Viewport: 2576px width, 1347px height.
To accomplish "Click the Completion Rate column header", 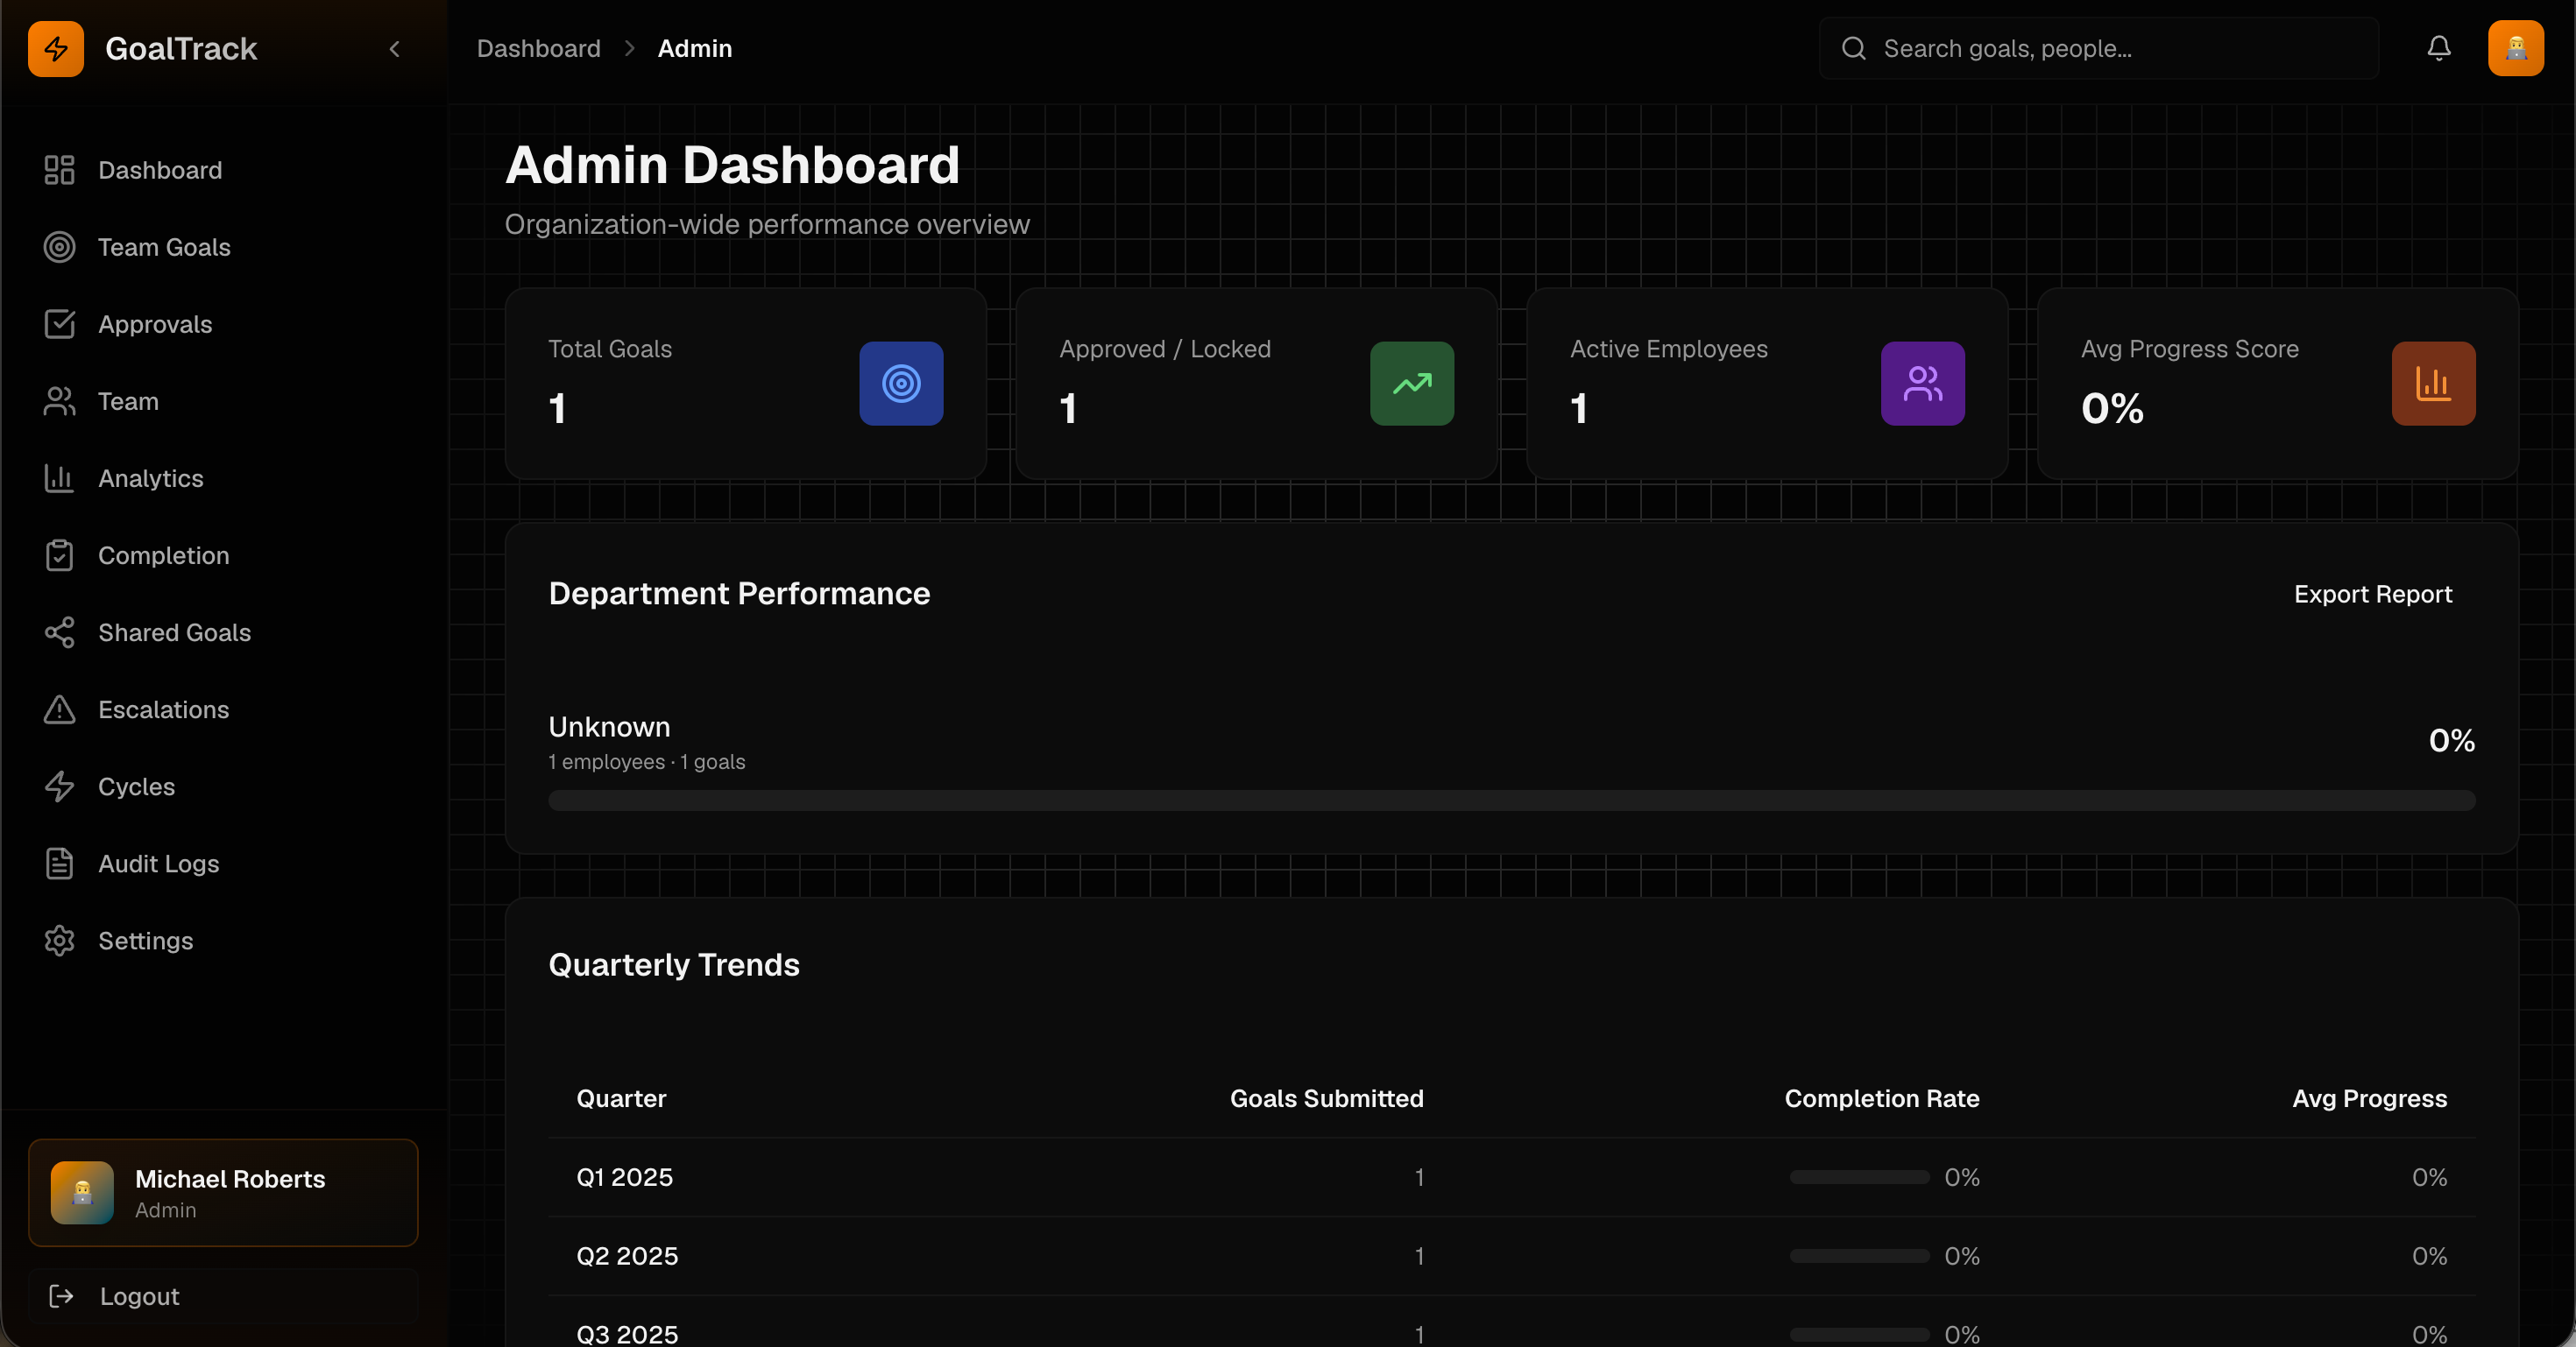I will (x=1881, y=1097).
